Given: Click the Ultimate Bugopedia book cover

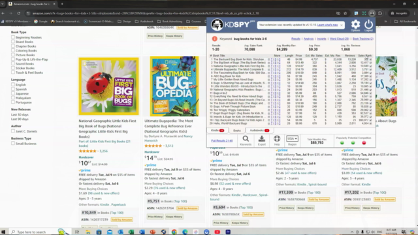Looking at the screenshot, I should click(174, 86).
